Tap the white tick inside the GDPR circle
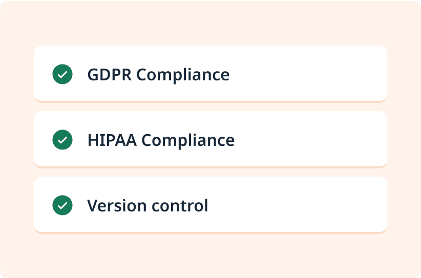Image resolution: width=421 pixels, height=278 pixels. (62, 74)
